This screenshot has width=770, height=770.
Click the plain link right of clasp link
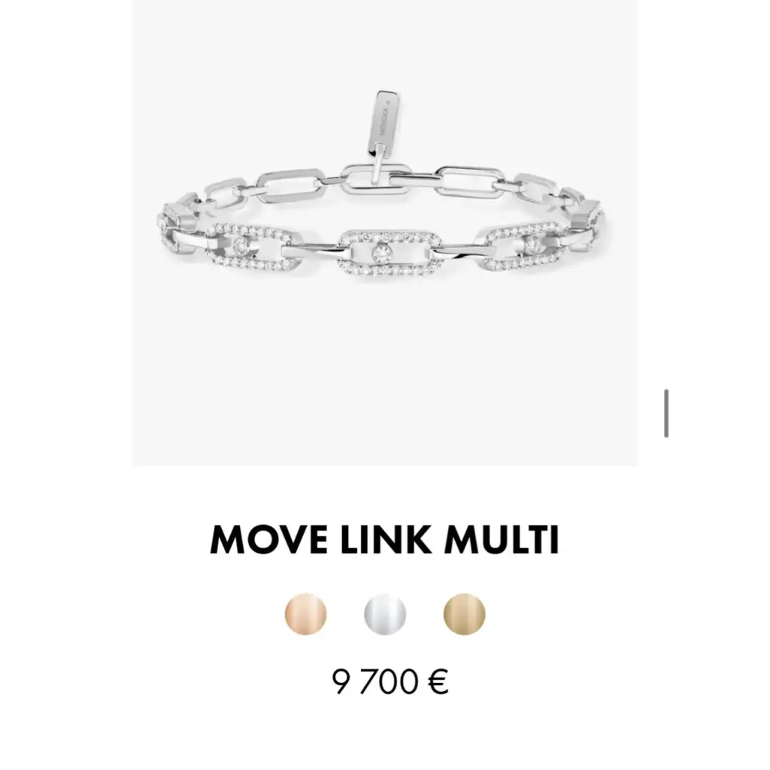[x=470, y=182]
